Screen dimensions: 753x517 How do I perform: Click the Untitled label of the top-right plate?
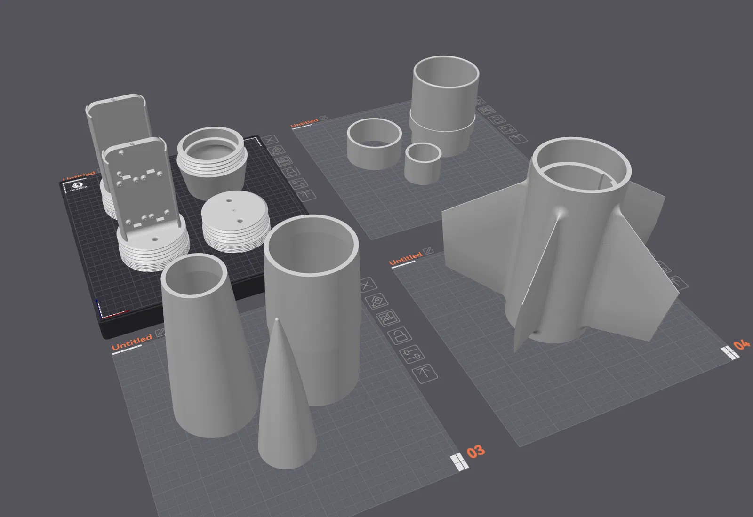click(304, 123)
